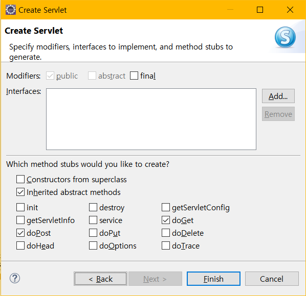Click the greyed-out Next button
Viewport: 306px width, 296px height.
point(155,279)
